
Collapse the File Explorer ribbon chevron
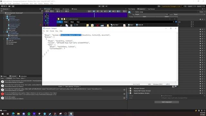(x=174, y=22)
